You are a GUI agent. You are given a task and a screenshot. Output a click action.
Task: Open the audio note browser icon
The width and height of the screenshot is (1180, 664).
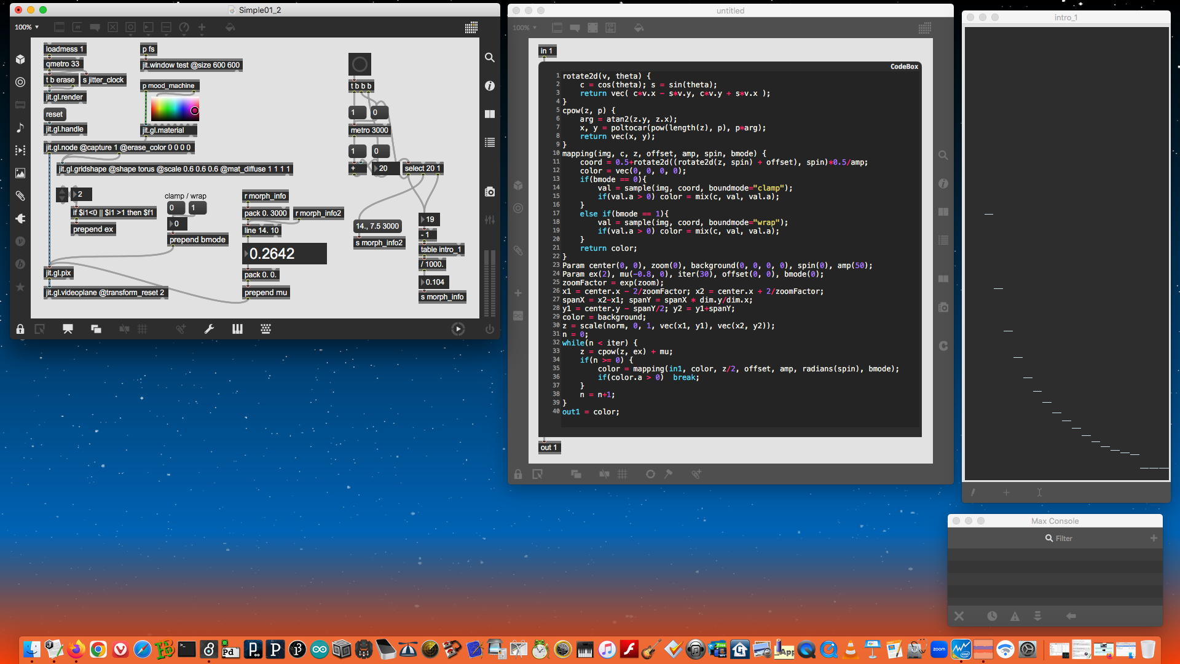[20, 128]
